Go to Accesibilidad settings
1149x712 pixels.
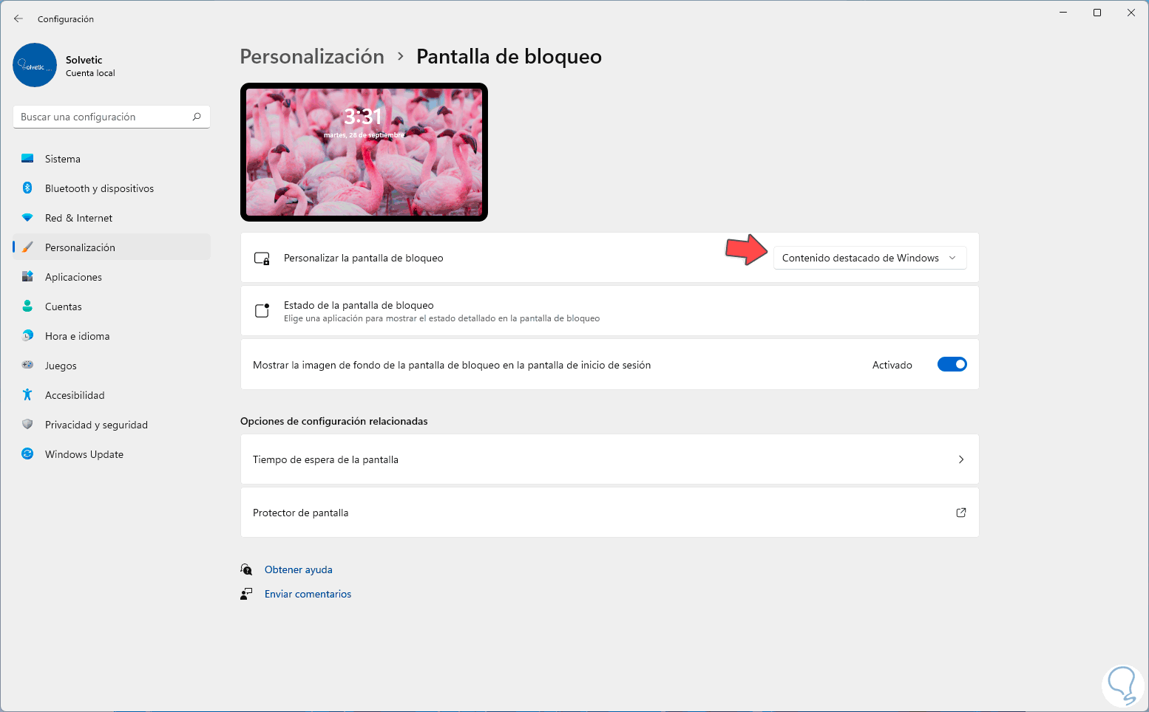112,395
